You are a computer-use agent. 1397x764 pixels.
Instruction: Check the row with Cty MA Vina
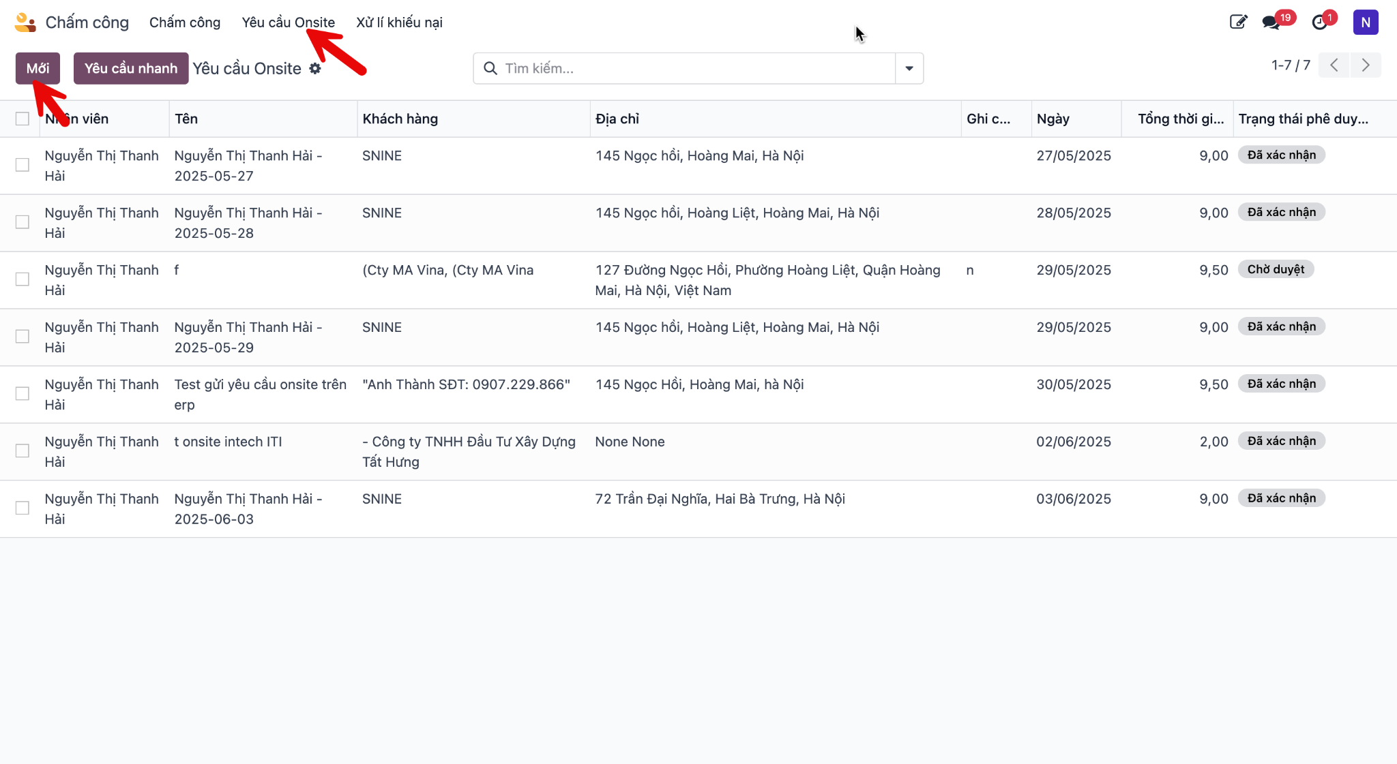click(23, 279)
